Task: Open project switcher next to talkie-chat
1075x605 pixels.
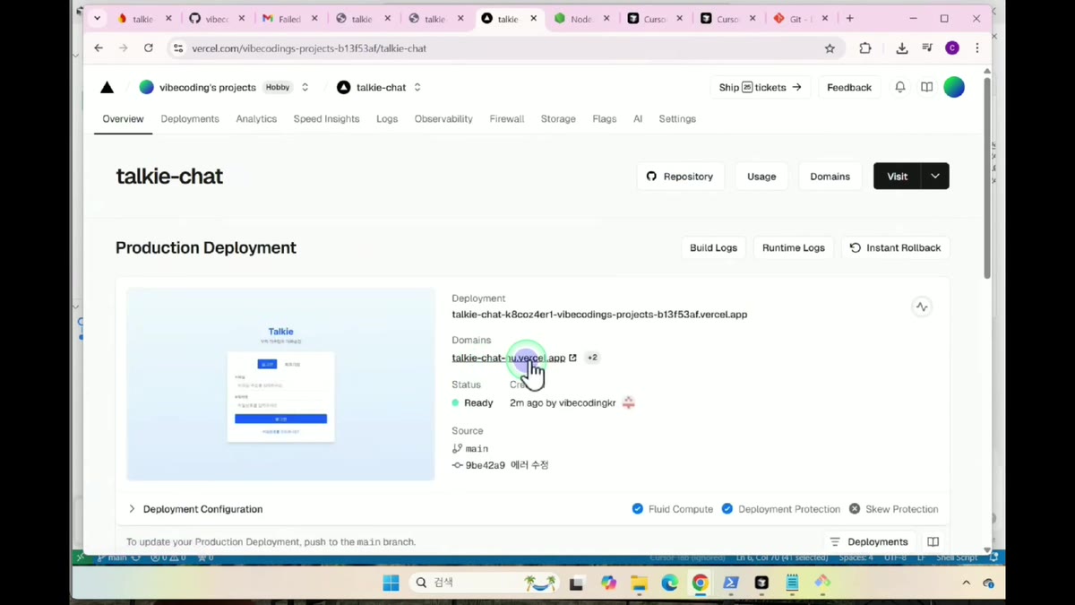Action: [417, 87]
